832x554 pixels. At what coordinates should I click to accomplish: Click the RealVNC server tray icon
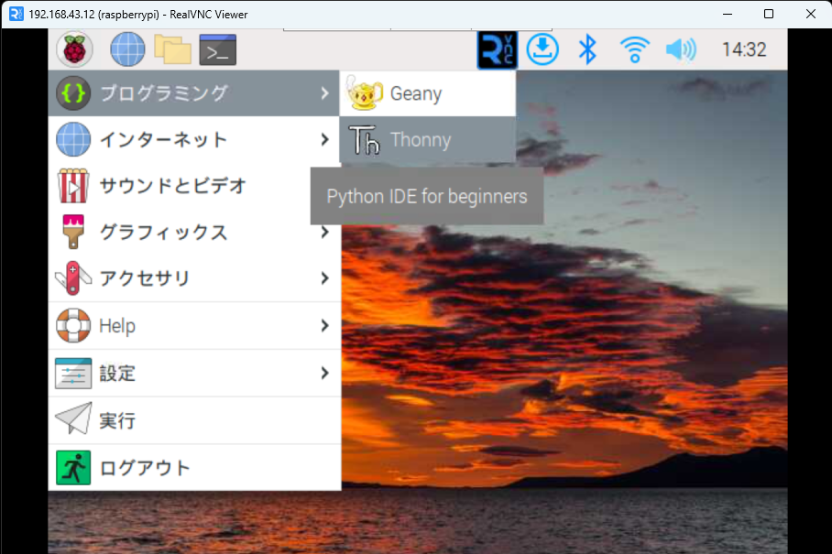[x=496, y=49]
